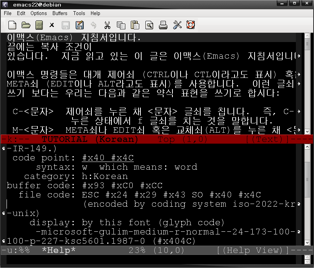Print buffer using the printer icon
314x268 pixels.
(163, 25)
